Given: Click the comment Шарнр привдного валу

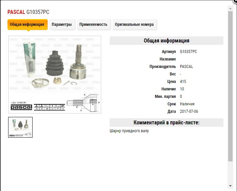Looking at the screenshot, I should pos(129,131).
